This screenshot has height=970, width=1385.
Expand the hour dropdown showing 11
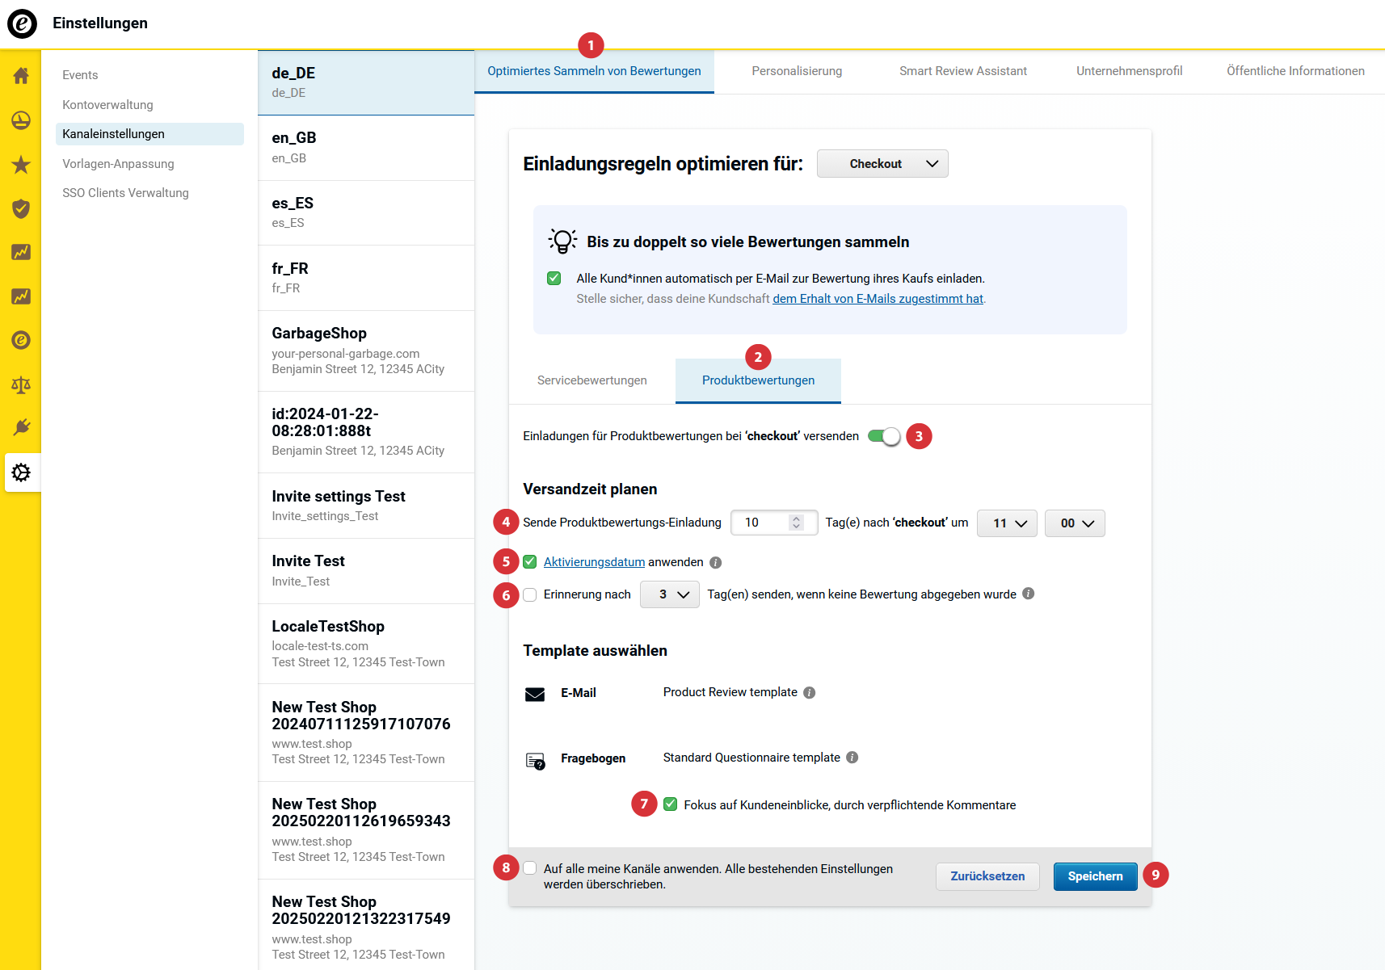point(1007,523)
